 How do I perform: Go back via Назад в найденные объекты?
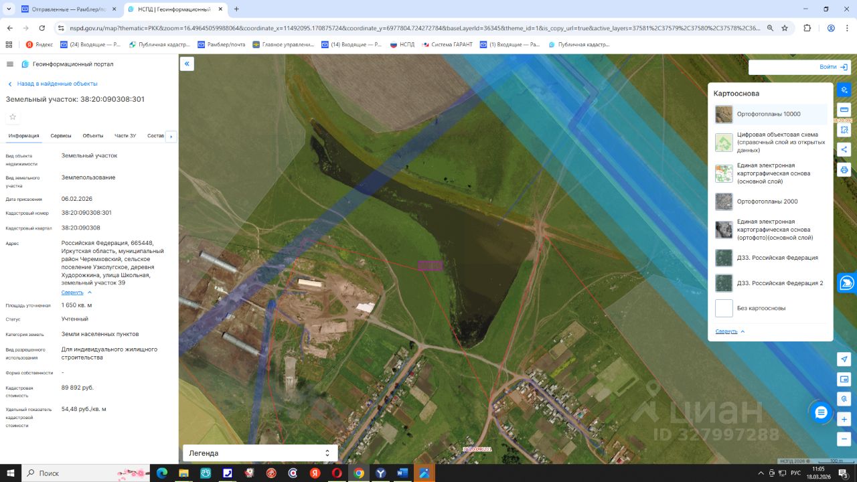pyautogui.click(x=52, y=84)
